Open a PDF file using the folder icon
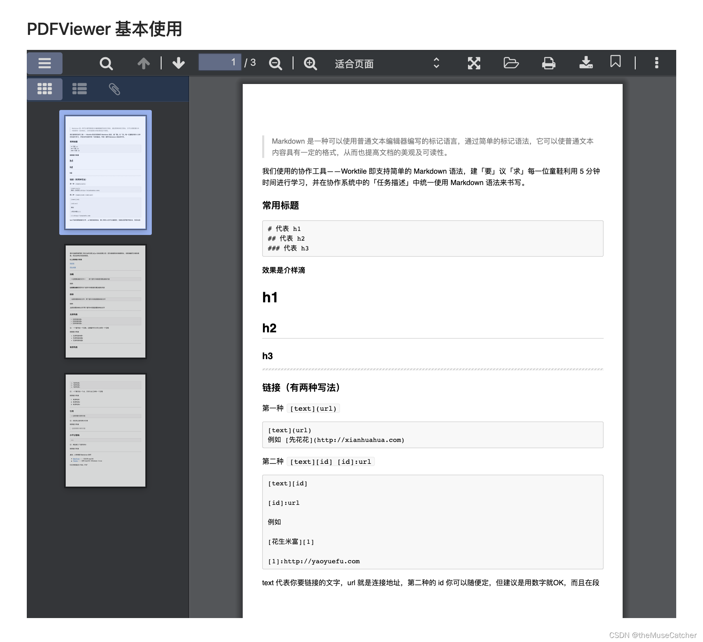 (x=511, y=63)
